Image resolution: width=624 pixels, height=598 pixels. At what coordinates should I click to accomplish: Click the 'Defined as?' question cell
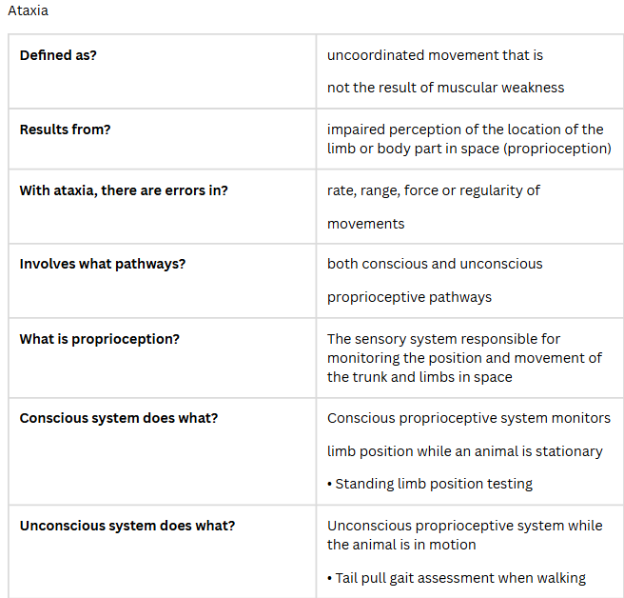58,55
